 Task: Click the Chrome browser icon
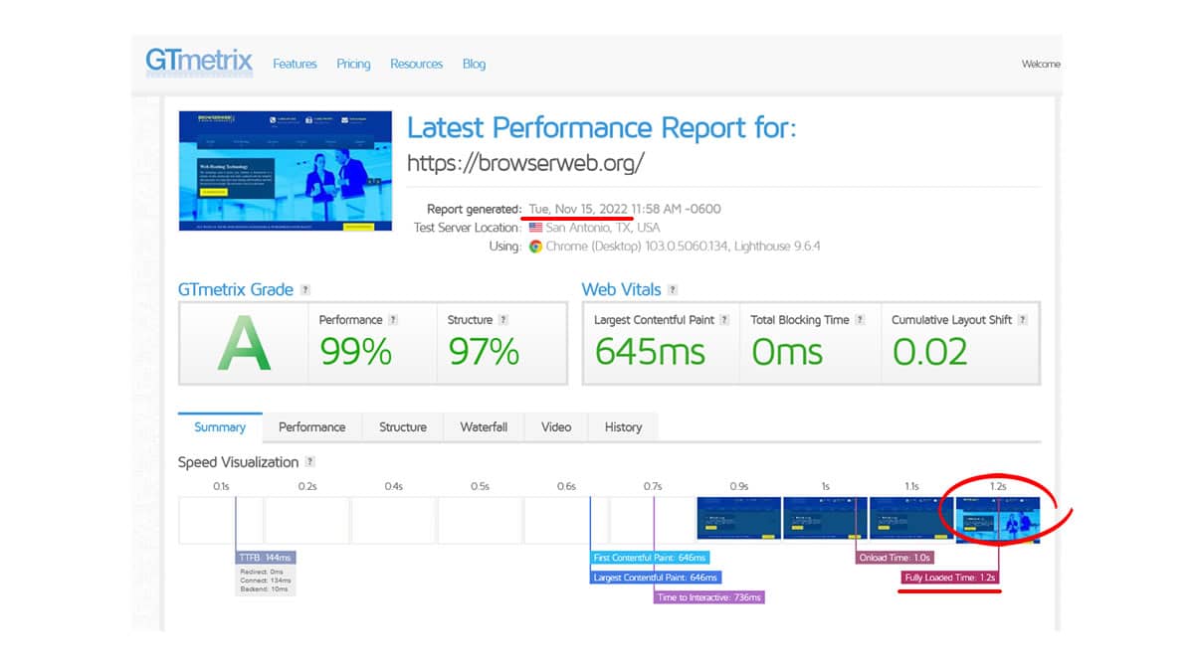[535, 247]
